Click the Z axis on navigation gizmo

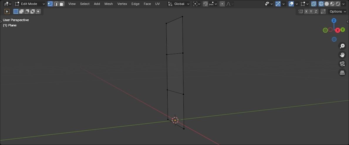[334, 21]
